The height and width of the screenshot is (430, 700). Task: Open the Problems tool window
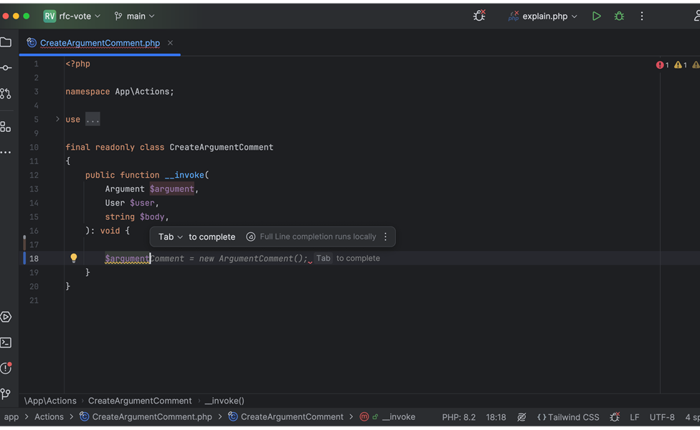click(x=6, y=368)
